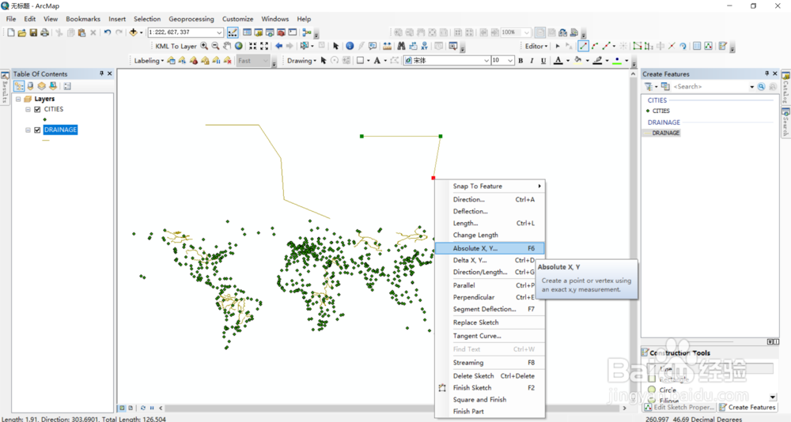Open the Create Features toolbar button

pos(722,46)
